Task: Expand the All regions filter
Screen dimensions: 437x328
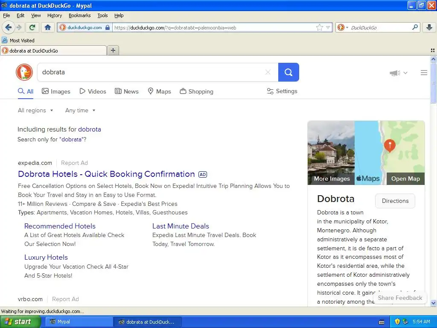Action: click(35, 110)
